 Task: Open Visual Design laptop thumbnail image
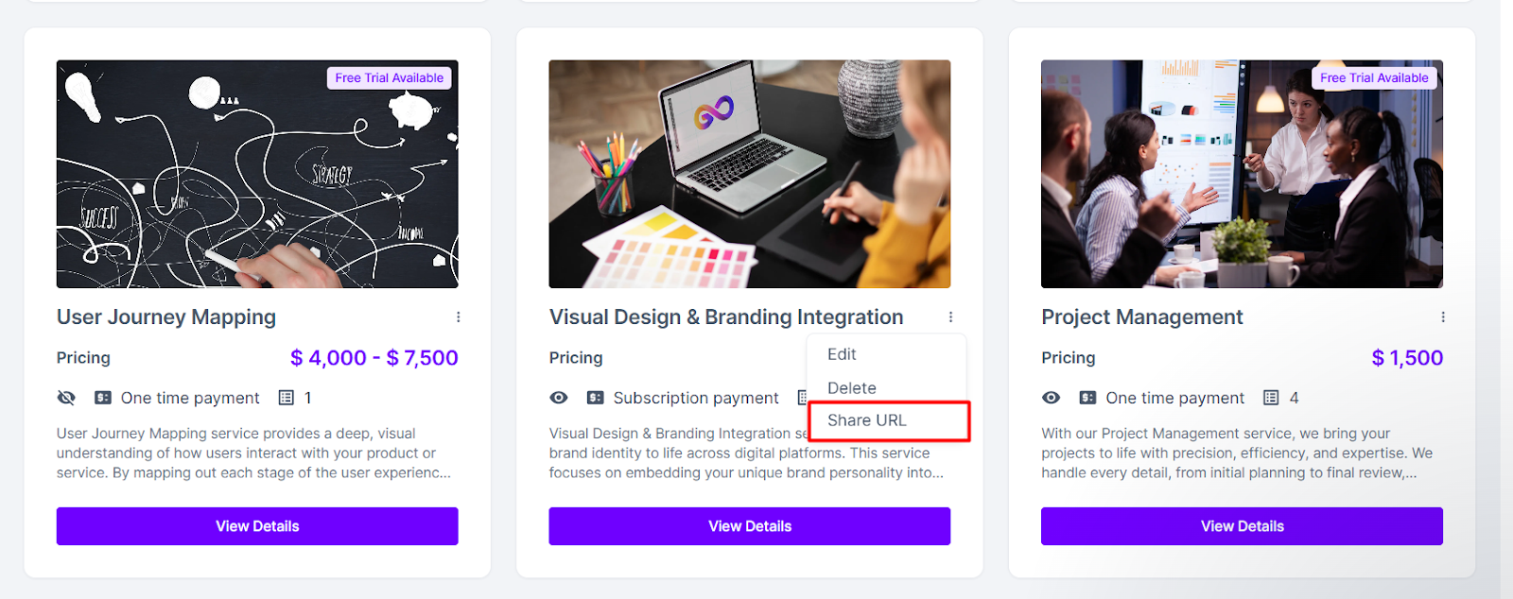749,174
